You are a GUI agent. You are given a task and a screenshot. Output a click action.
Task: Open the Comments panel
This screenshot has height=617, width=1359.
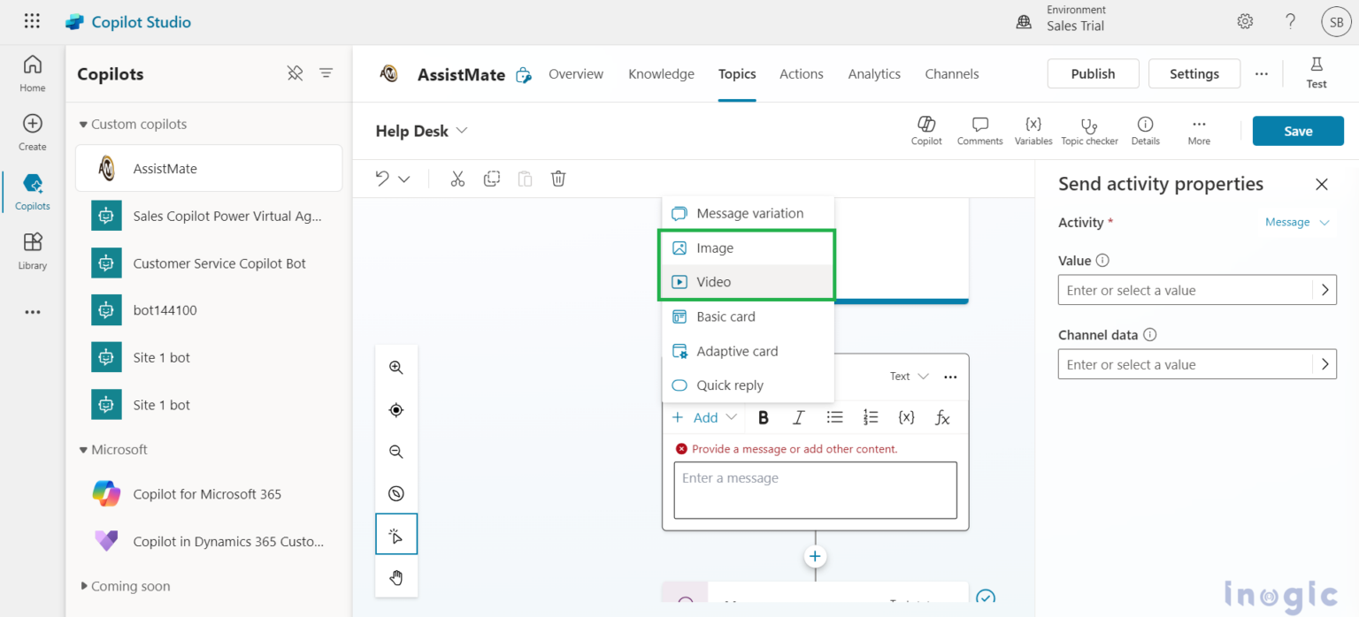(x=979, y=130)
